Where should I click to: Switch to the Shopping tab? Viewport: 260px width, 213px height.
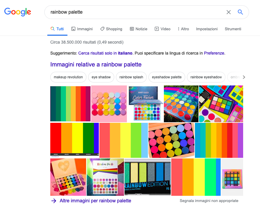click(111, 29)
